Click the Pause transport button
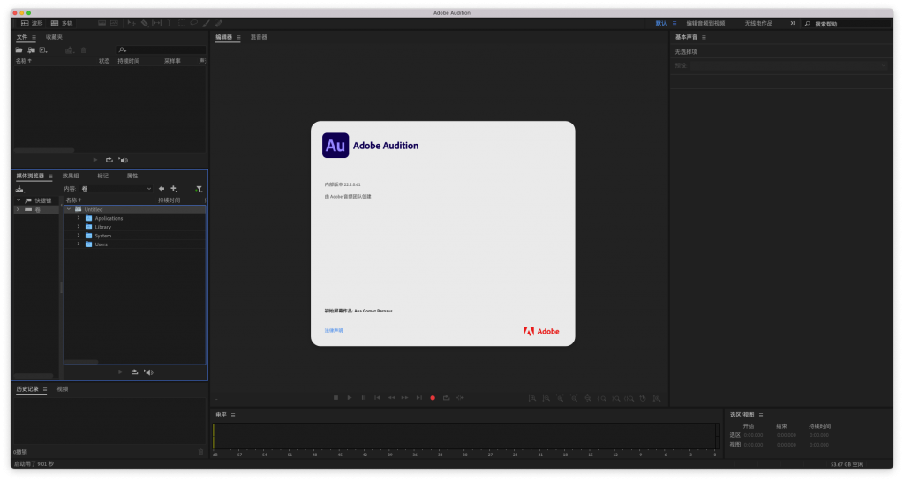 363,397
